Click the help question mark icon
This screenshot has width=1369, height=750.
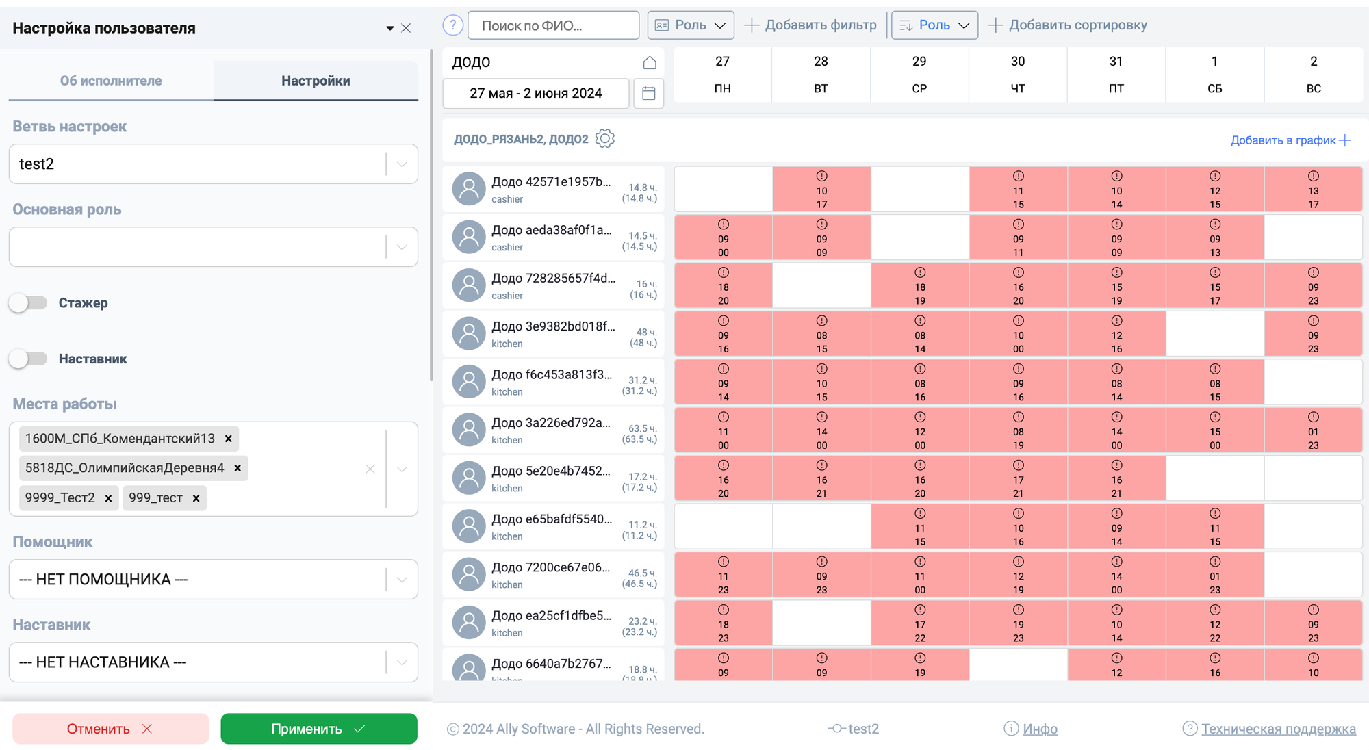pyautogui.click(x=452, y=25)
